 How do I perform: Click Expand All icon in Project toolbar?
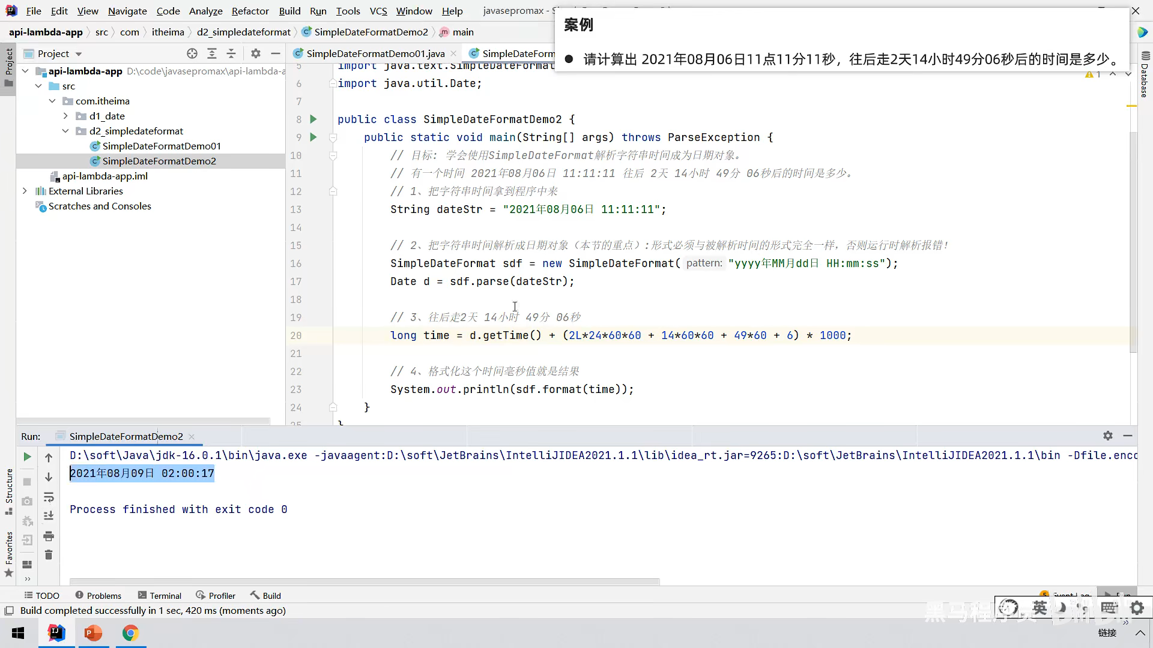click(212, 53)
